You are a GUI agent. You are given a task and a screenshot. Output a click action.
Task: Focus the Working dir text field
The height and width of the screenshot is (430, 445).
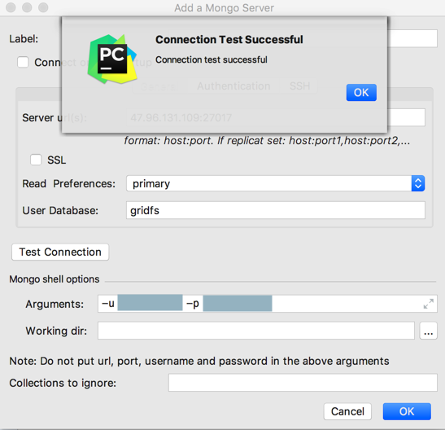click(x=256, y=331)
